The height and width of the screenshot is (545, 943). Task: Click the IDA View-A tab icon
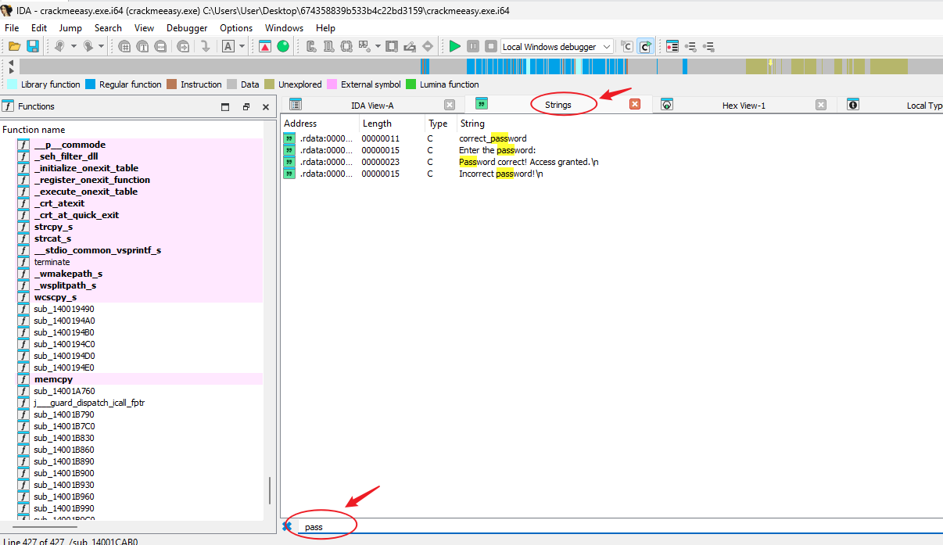[296, 105]
